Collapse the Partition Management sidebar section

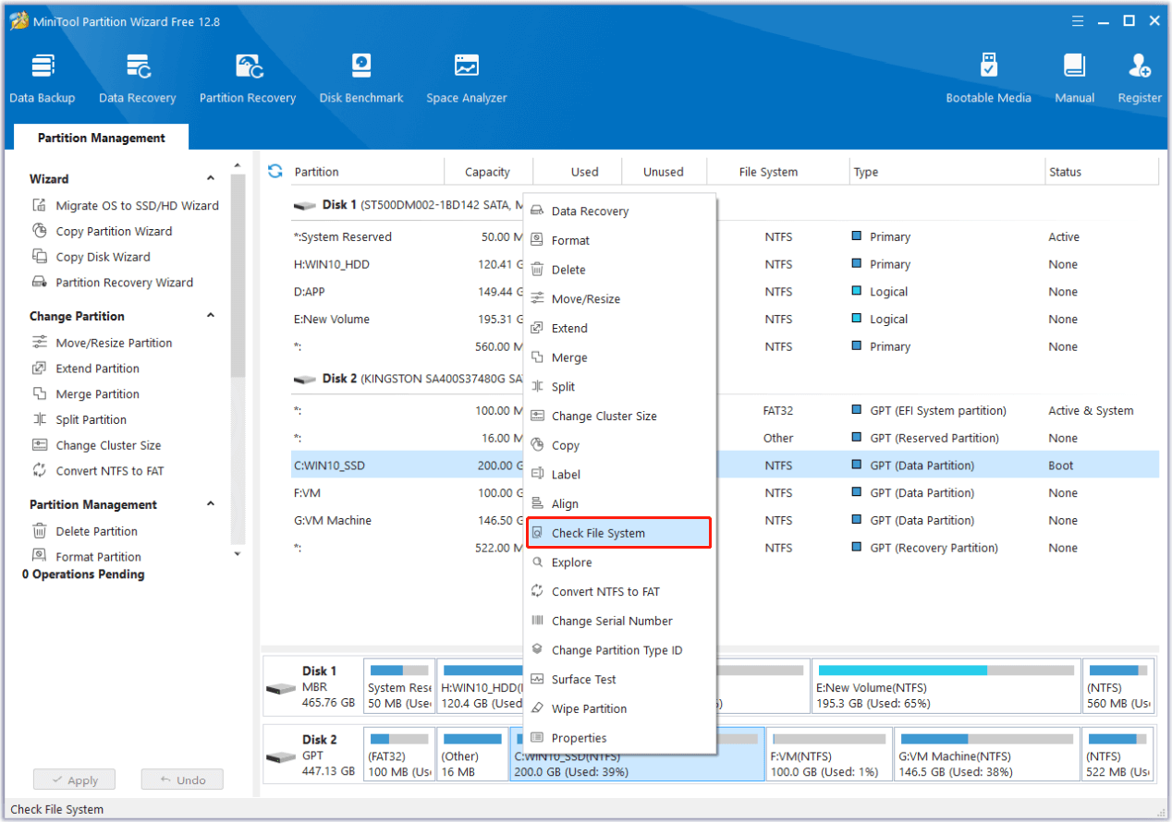coord(211,504)
